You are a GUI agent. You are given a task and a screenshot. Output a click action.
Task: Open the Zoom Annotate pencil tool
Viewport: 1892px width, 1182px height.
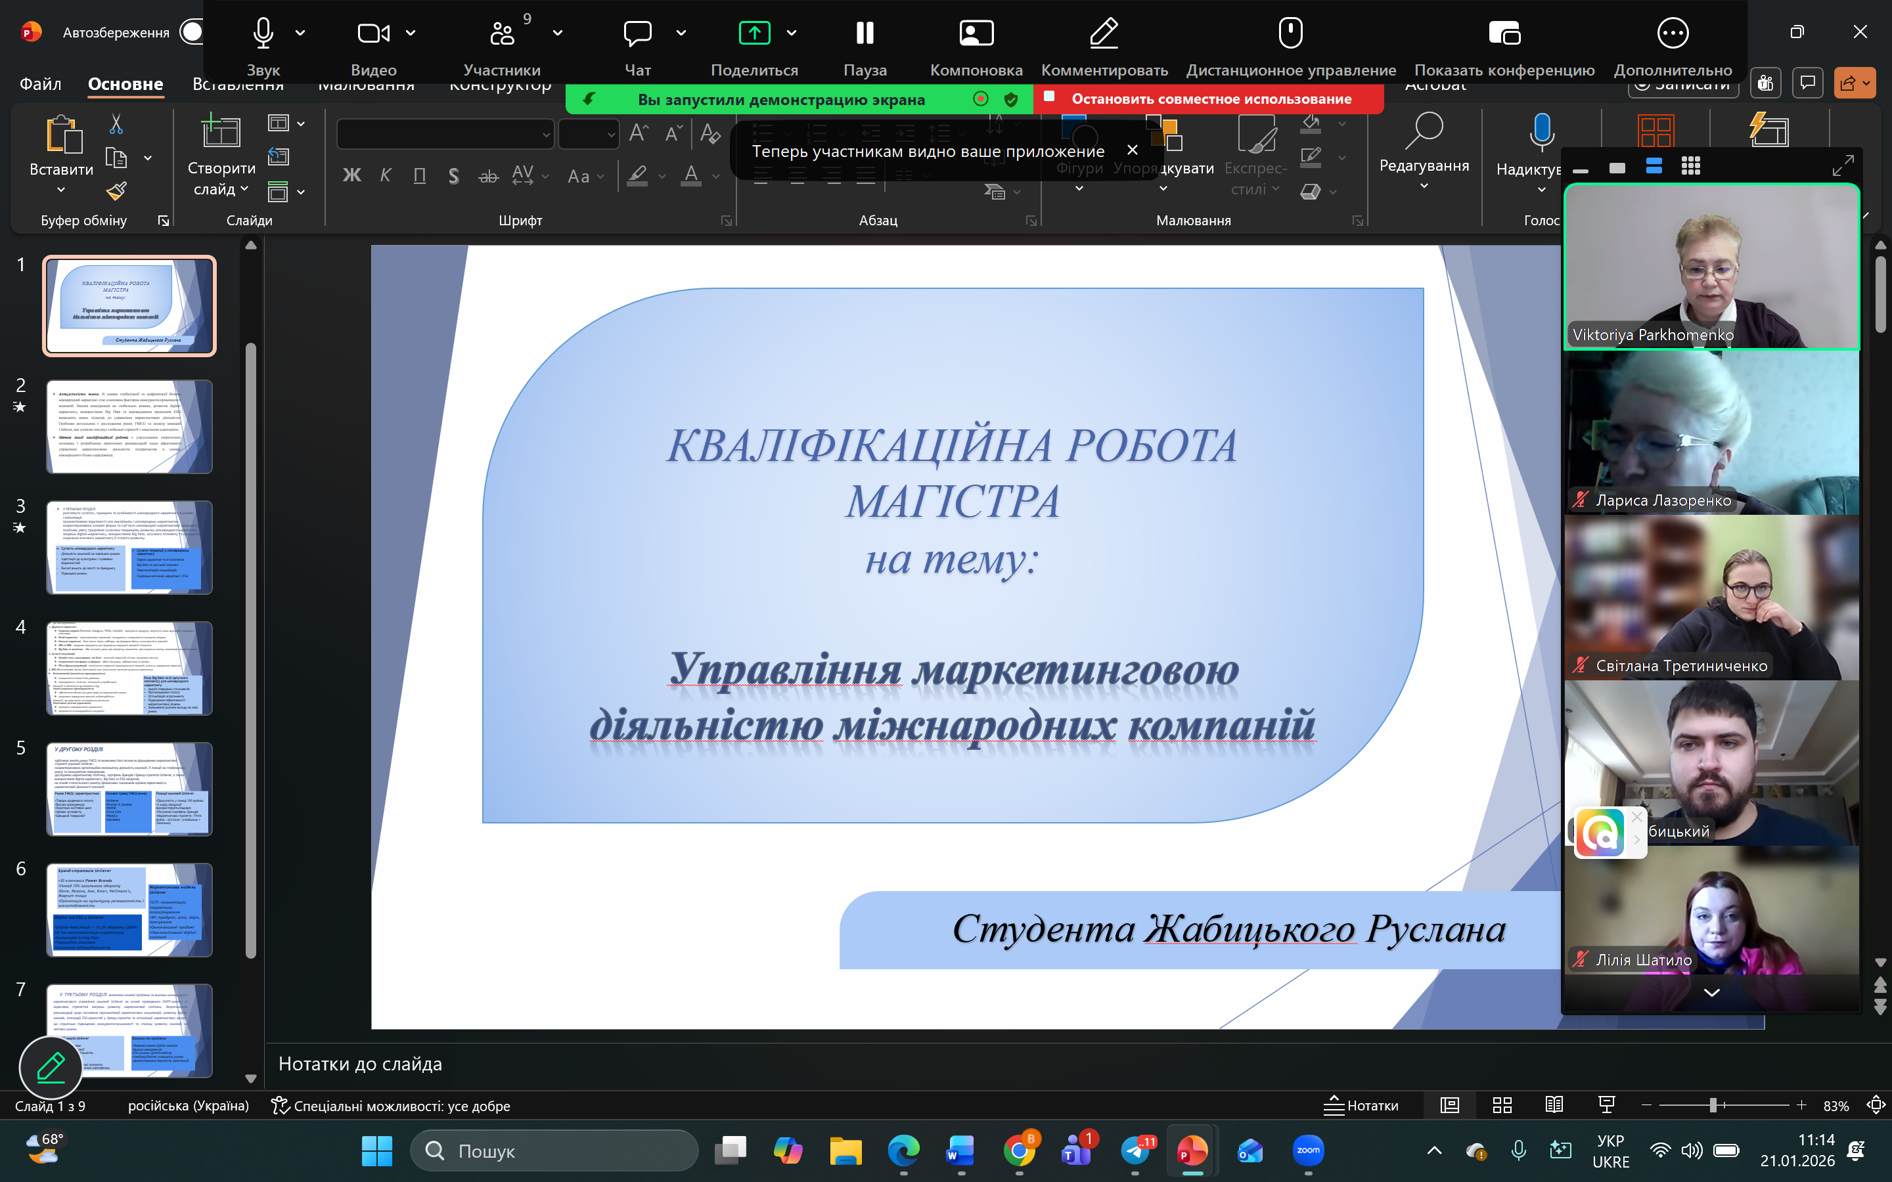pyautogui.click(x=1103, y=33)
